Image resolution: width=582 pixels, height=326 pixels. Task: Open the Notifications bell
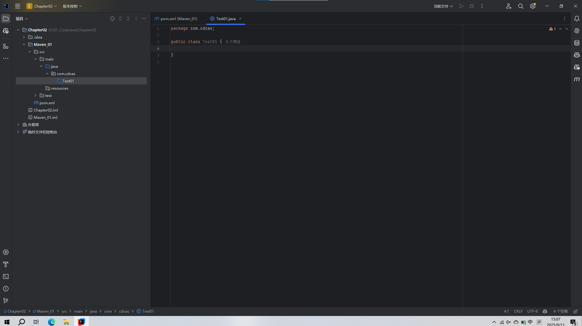[x=577, y=19]
